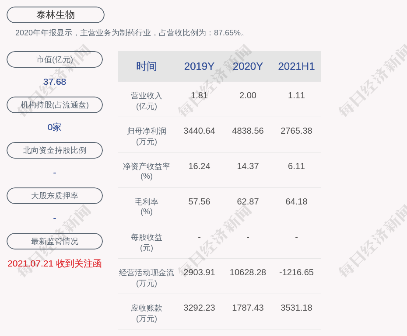Viewport: 407px width, 336px height.
Task: Click the 时间 header cell
Action: (x=147, y=66)
